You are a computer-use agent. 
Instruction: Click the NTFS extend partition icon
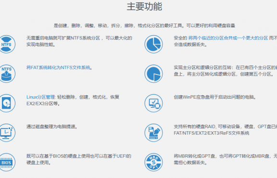[x=6, y=44]
